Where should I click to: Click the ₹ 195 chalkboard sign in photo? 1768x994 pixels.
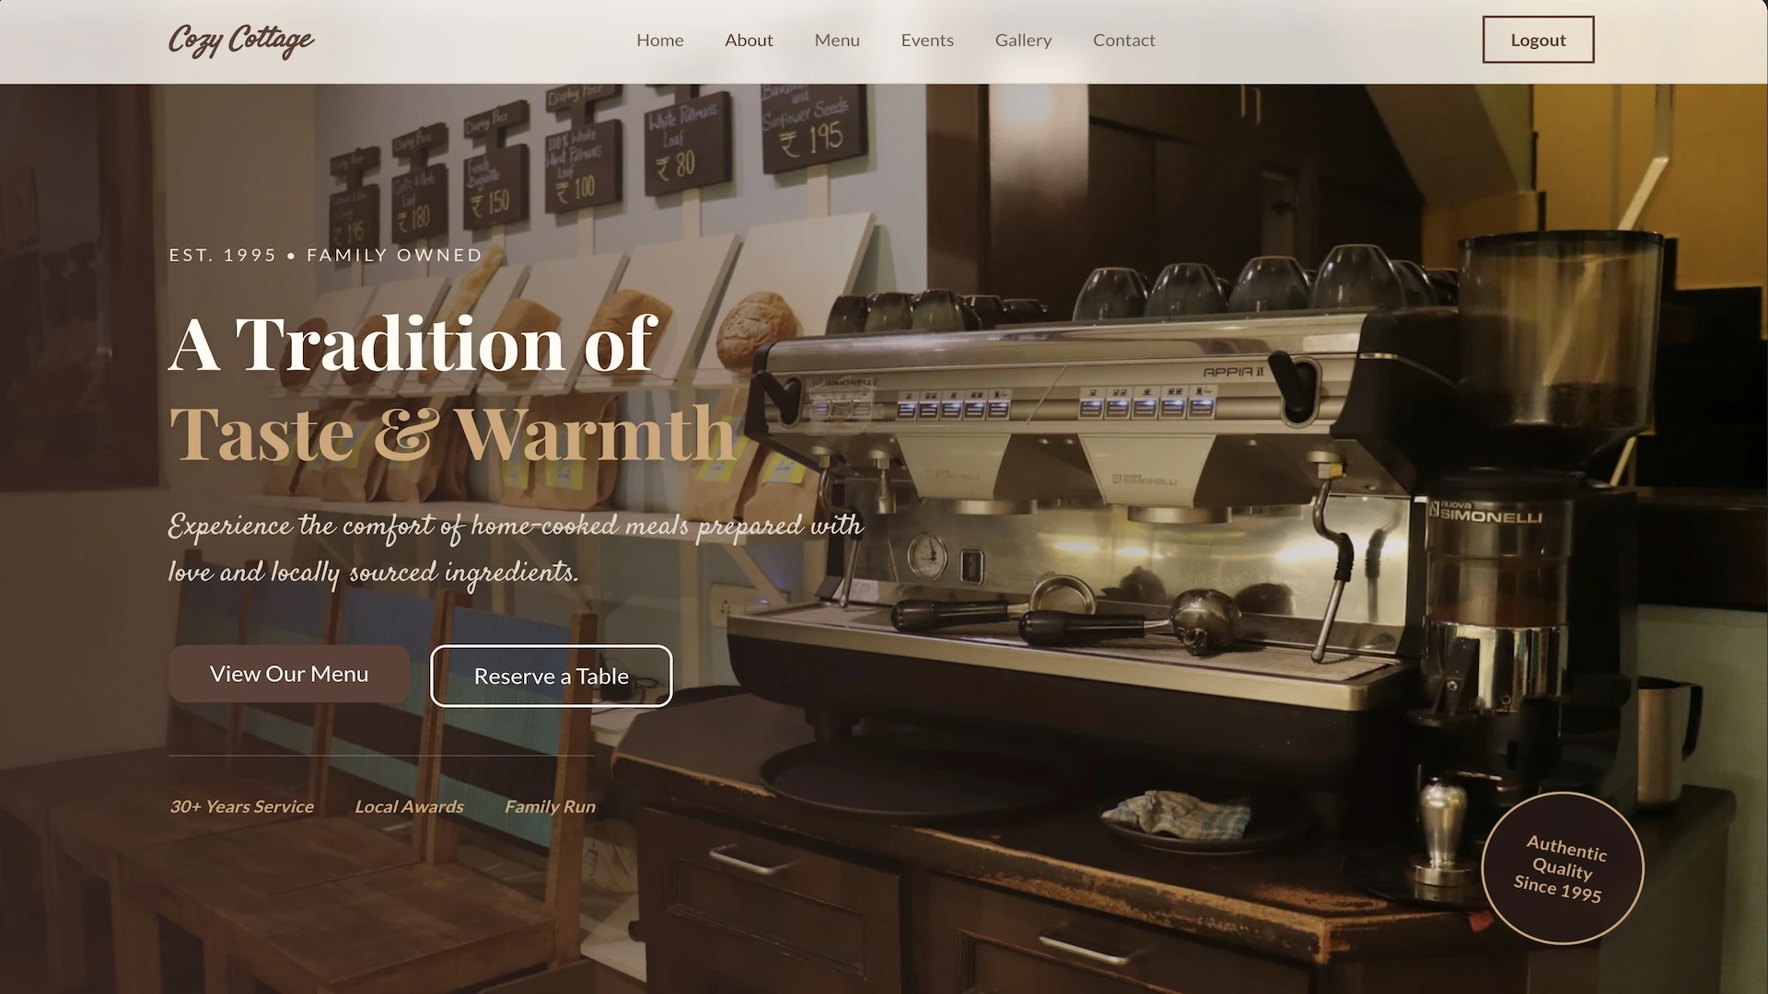[813, 127]
